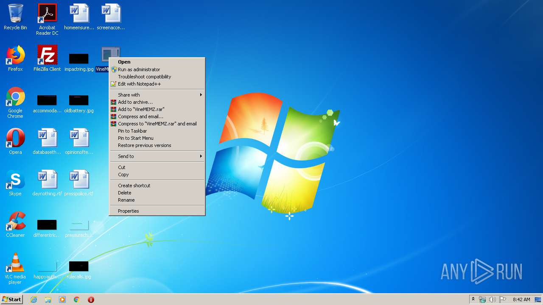Select the happyauth file icon
543x305 pixels.
coord(47,270)
